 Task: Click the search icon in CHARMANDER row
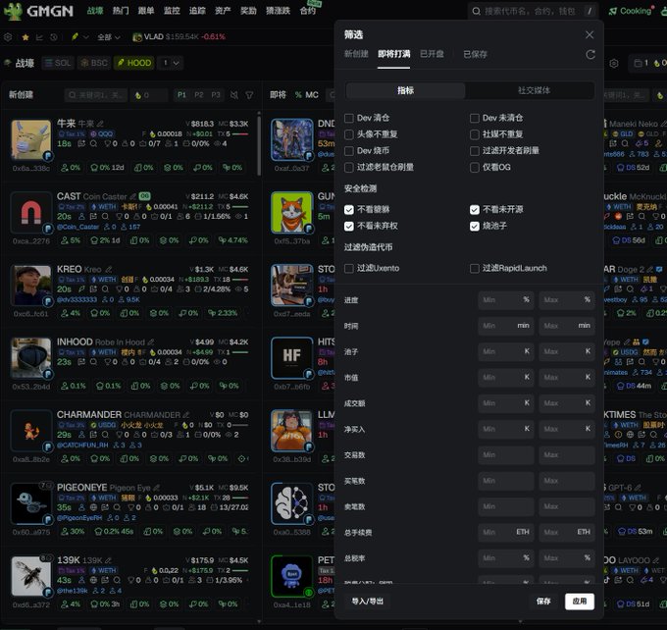(105, 435)
